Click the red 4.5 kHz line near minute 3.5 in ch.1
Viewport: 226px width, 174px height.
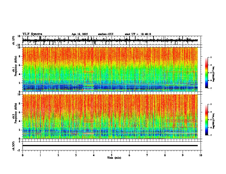click(x=89, y=72)
